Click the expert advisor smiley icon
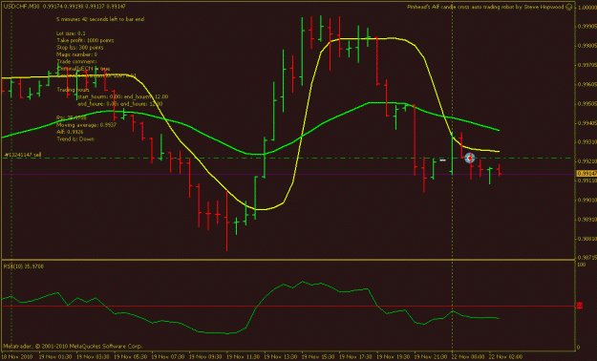 click(569, 7)
